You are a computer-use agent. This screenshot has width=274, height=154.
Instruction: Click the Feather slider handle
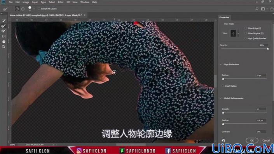[x=223, y=124]
